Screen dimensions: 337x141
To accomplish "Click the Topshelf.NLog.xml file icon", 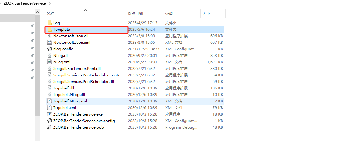I will coord(49,101).
